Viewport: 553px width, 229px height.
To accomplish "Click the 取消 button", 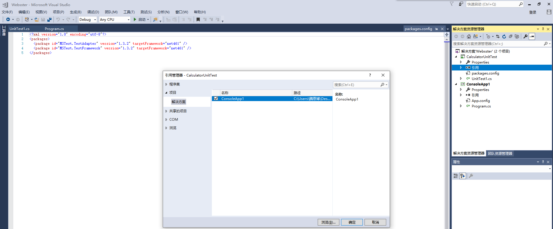I will 375,222.
